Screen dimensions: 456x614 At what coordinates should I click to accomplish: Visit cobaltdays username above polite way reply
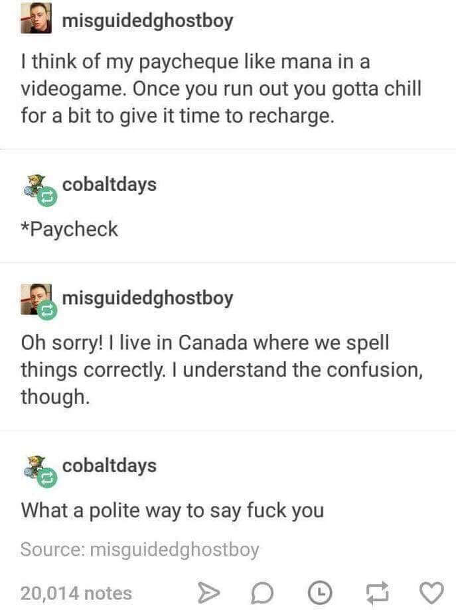click(x=110, y=465)
